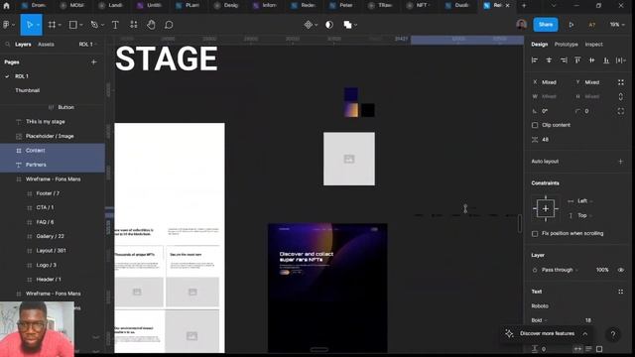Screen dimensions: 635x357
Task: Switch to the Layers tab
Action: tap(23, 44)
